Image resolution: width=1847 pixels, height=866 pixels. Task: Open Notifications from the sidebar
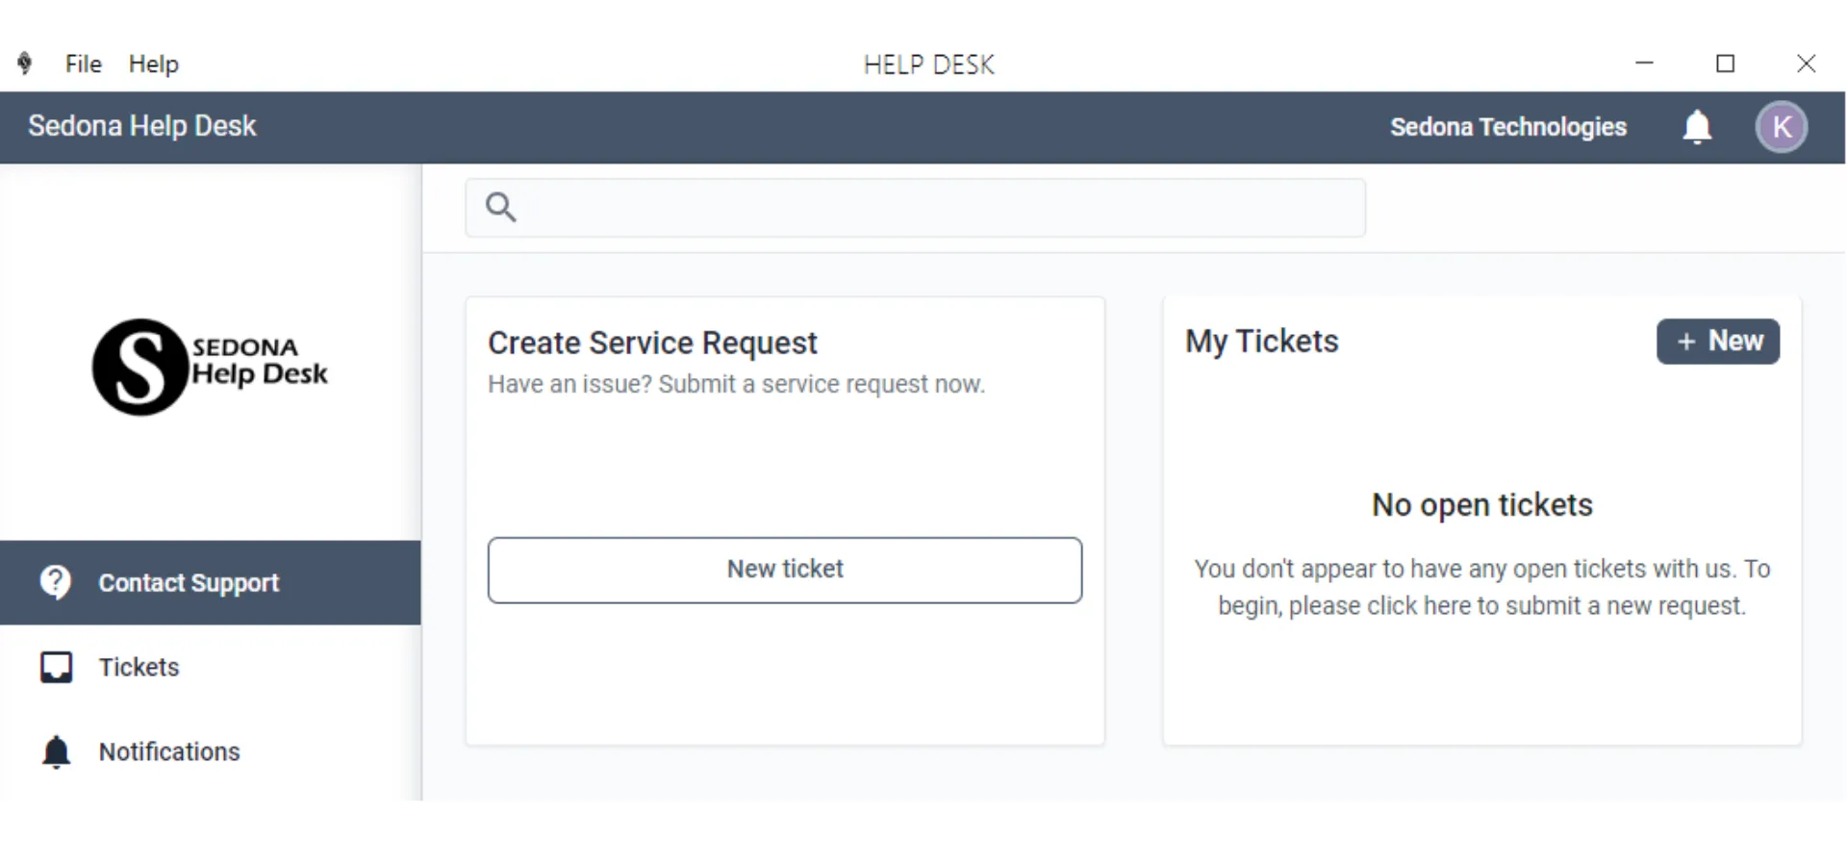[211, 751]
